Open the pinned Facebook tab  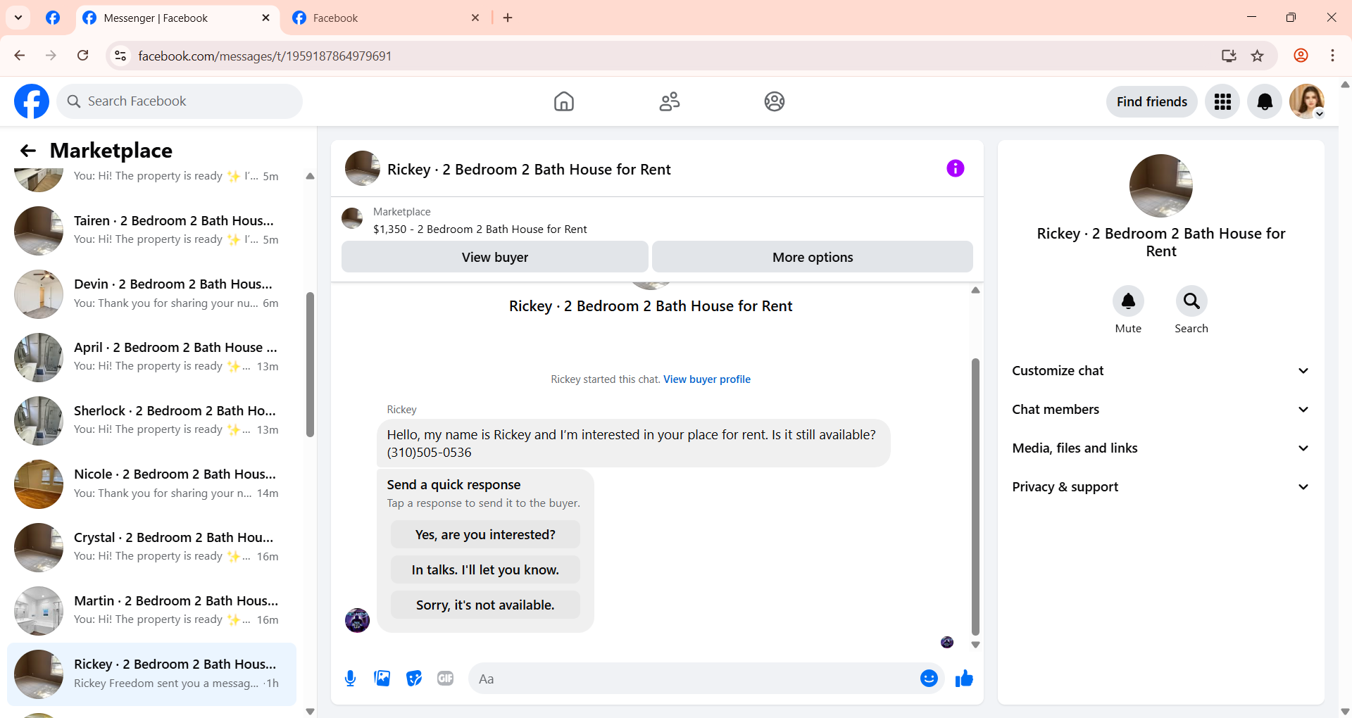(x=53, y=18)
